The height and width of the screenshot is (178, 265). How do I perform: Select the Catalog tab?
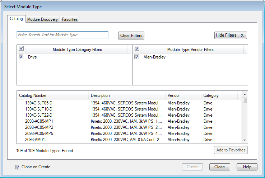click(x=16, y=19)
